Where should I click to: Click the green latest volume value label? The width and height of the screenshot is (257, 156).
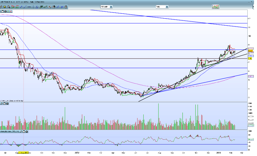tap(251, 125)
